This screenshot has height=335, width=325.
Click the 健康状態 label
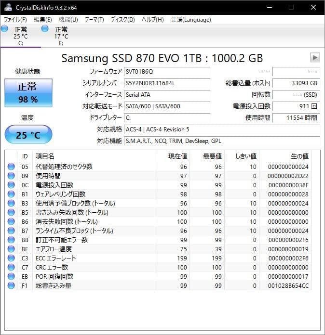27,71
